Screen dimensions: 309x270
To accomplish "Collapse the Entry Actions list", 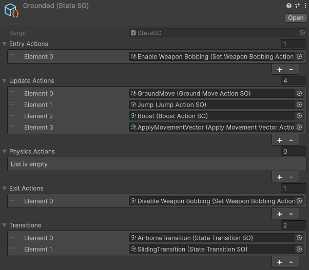I will [5, 44].
